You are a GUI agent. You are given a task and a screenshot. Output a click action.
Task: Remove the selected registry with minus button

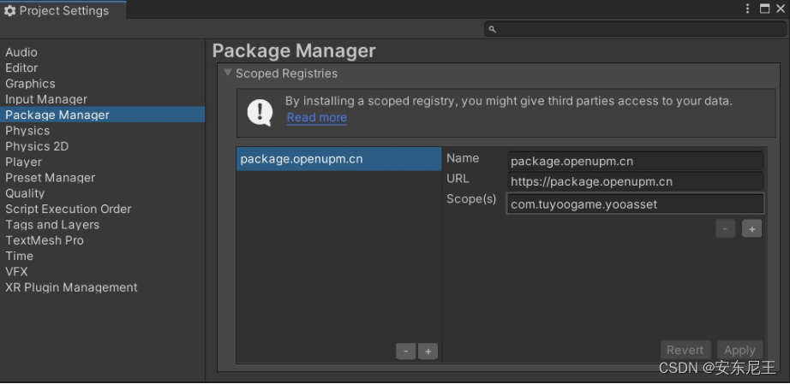(x=406, y=352)
